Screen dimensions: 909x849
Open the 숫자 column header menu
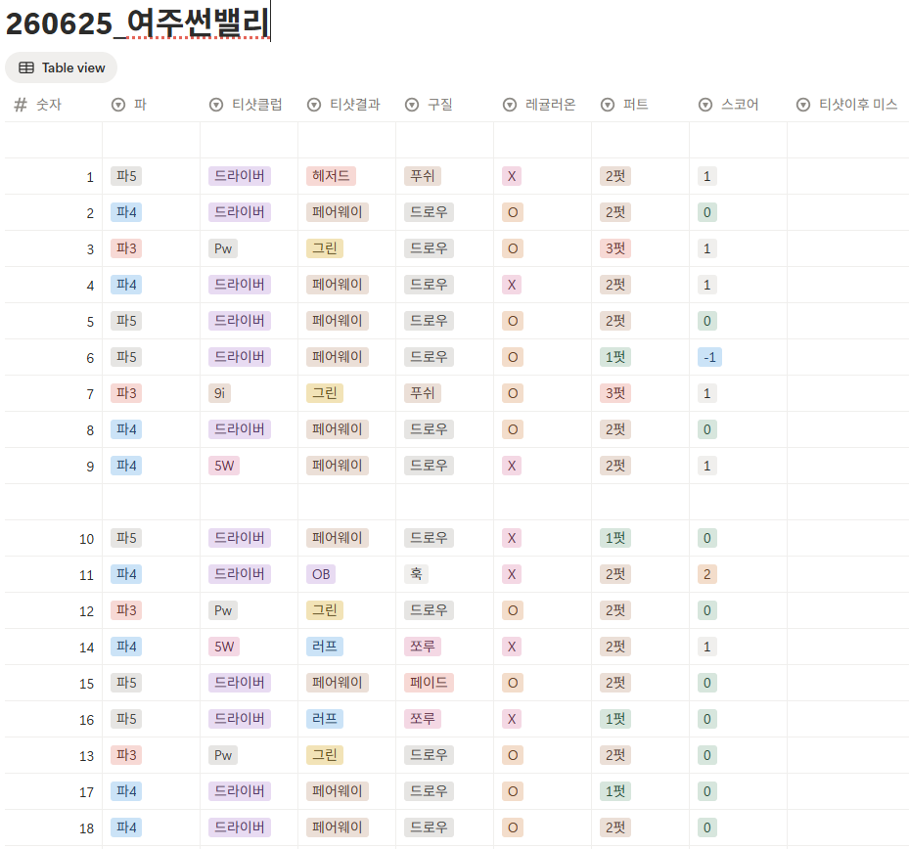(x=54, y=105)
